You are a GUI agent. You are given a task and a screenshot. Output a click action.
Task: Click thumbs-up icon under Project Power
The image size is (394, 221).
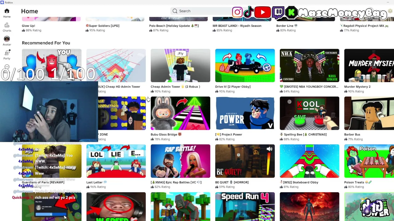click(217, 139)
